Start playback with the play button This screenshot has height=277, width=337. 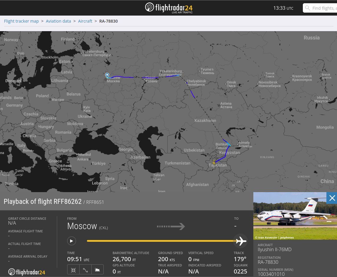coord(71,241)
